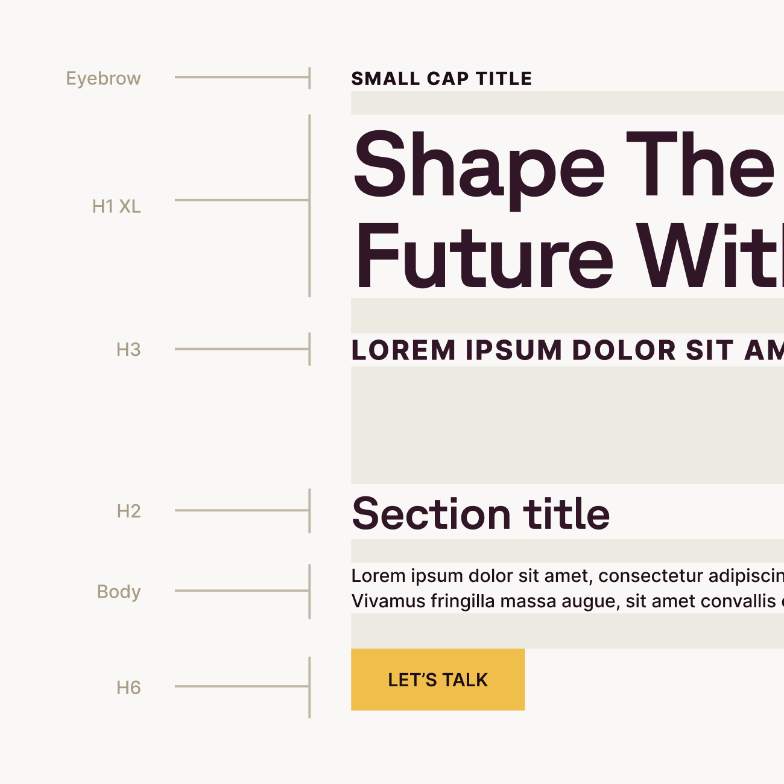This screenshot has width=784, height=784.
Task: Click the H6 label
Action: (128, 688)
